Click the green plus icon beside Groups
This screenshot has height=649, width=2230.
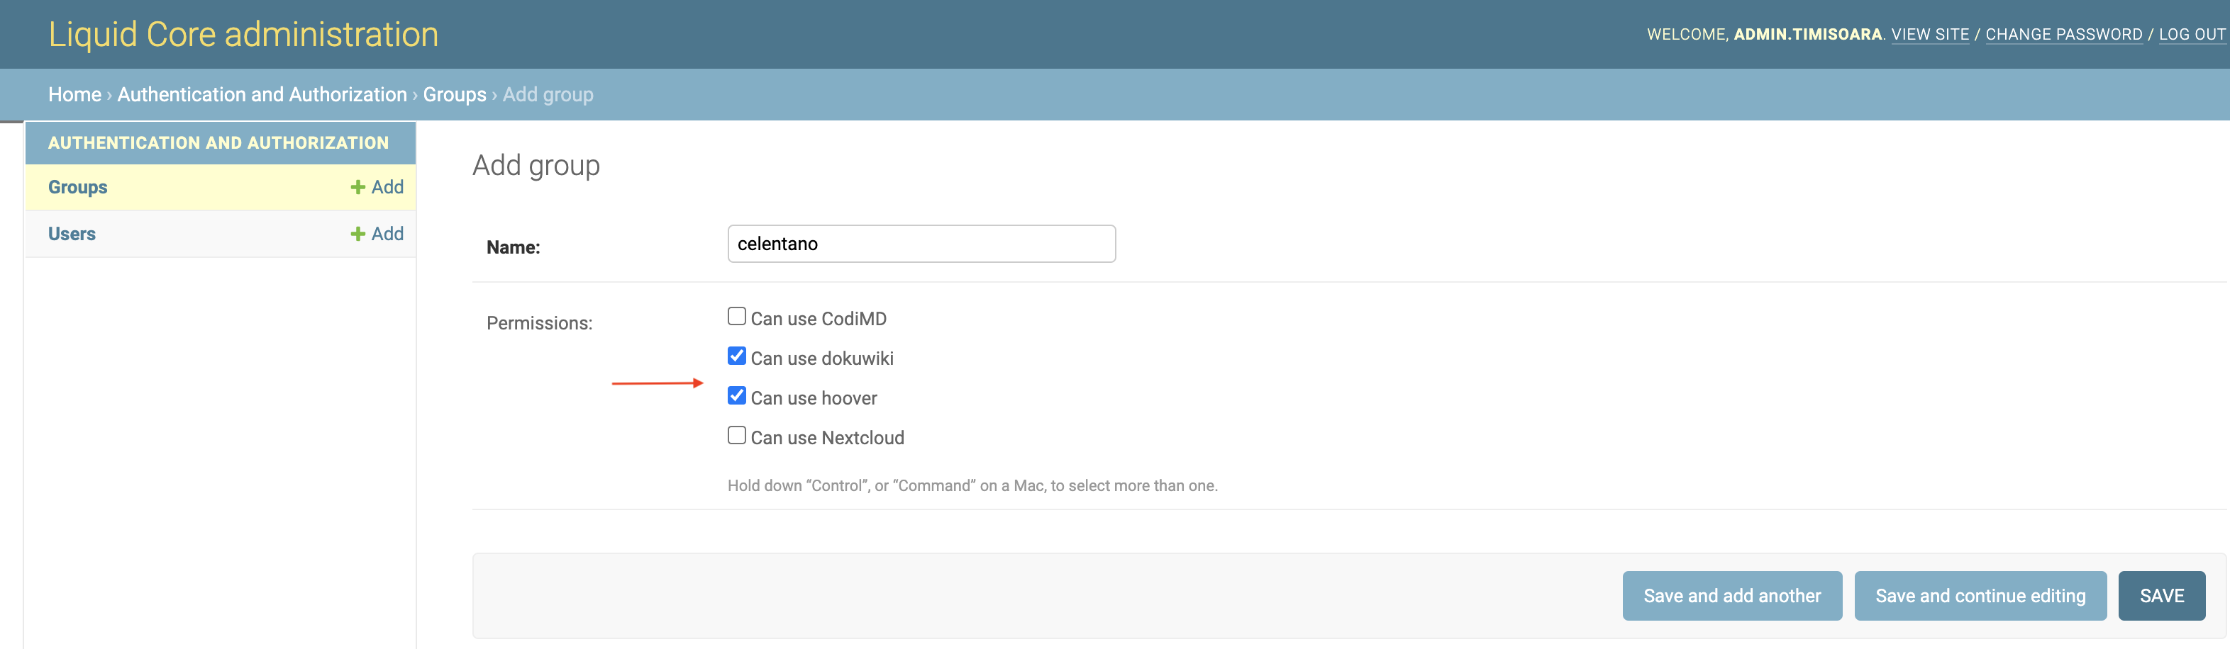pos(357,188)
